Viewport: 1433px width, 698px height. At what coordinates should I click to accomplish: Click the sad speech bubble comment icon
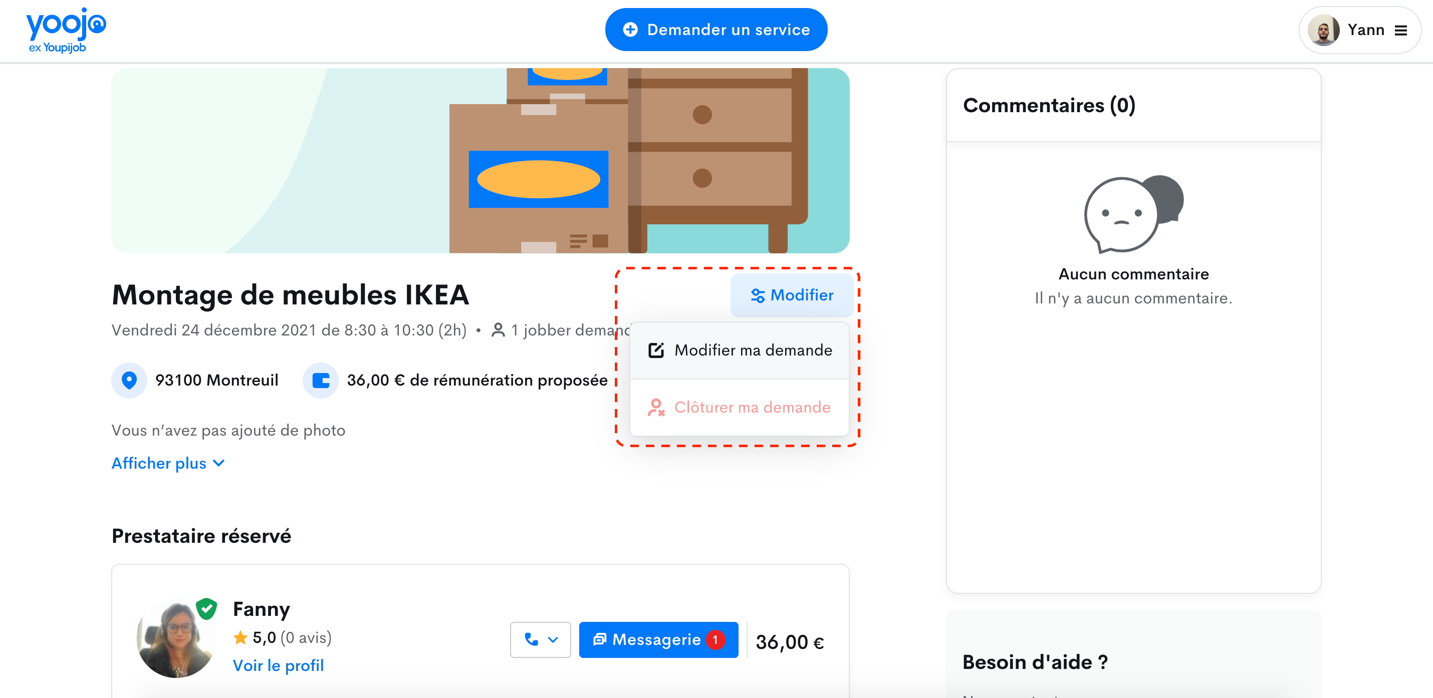click(x=1132, y=214)
